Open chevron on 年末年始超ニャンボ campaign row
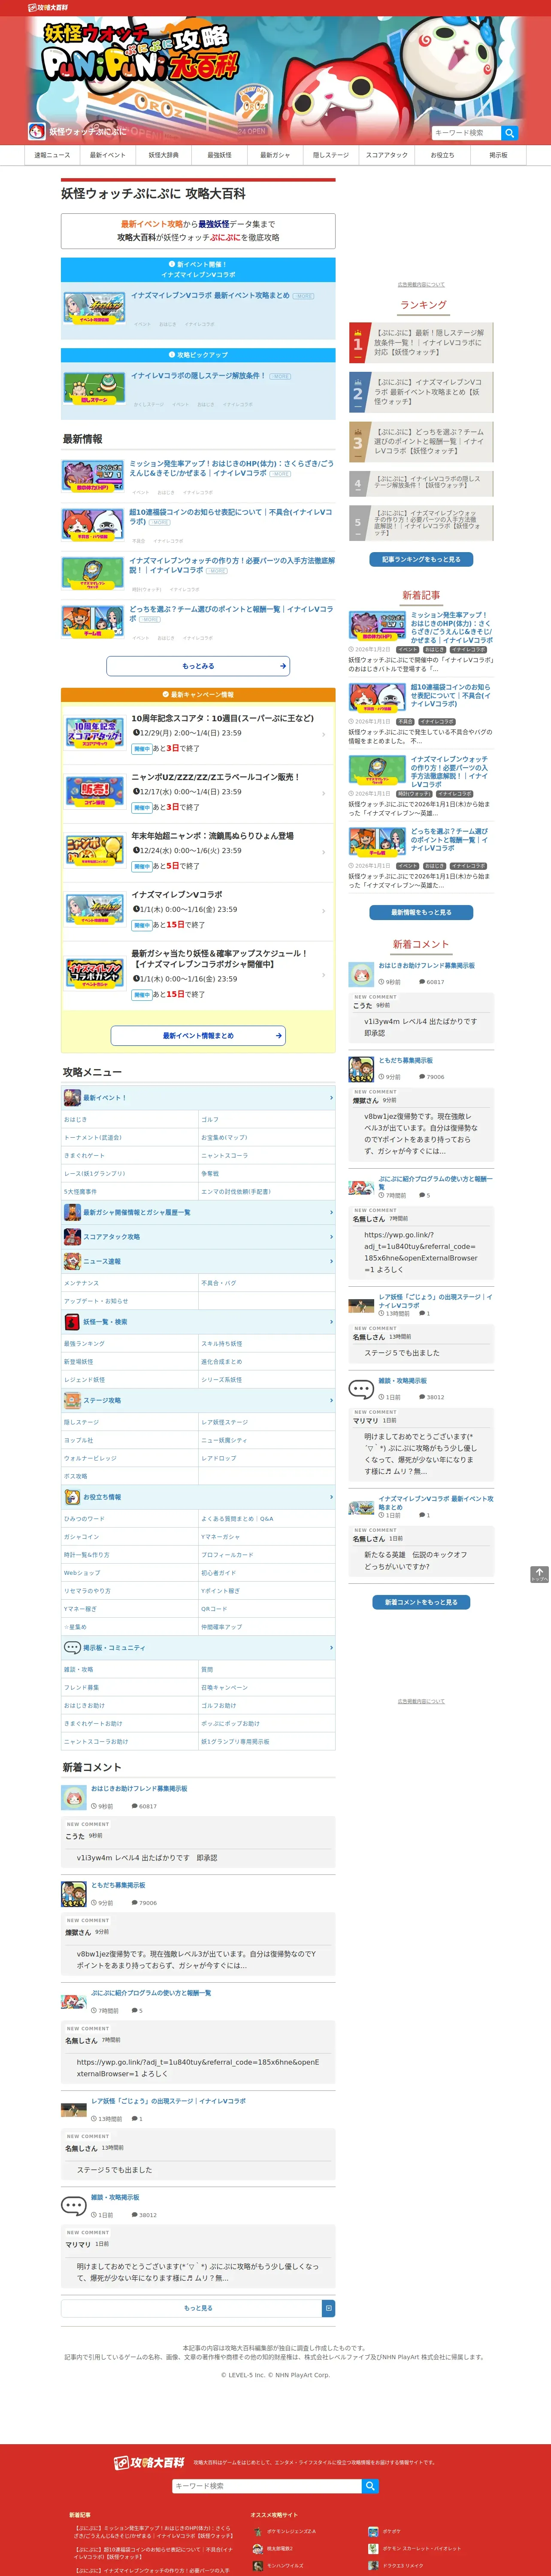This screenshot has height=2576, width=551. 323,851
